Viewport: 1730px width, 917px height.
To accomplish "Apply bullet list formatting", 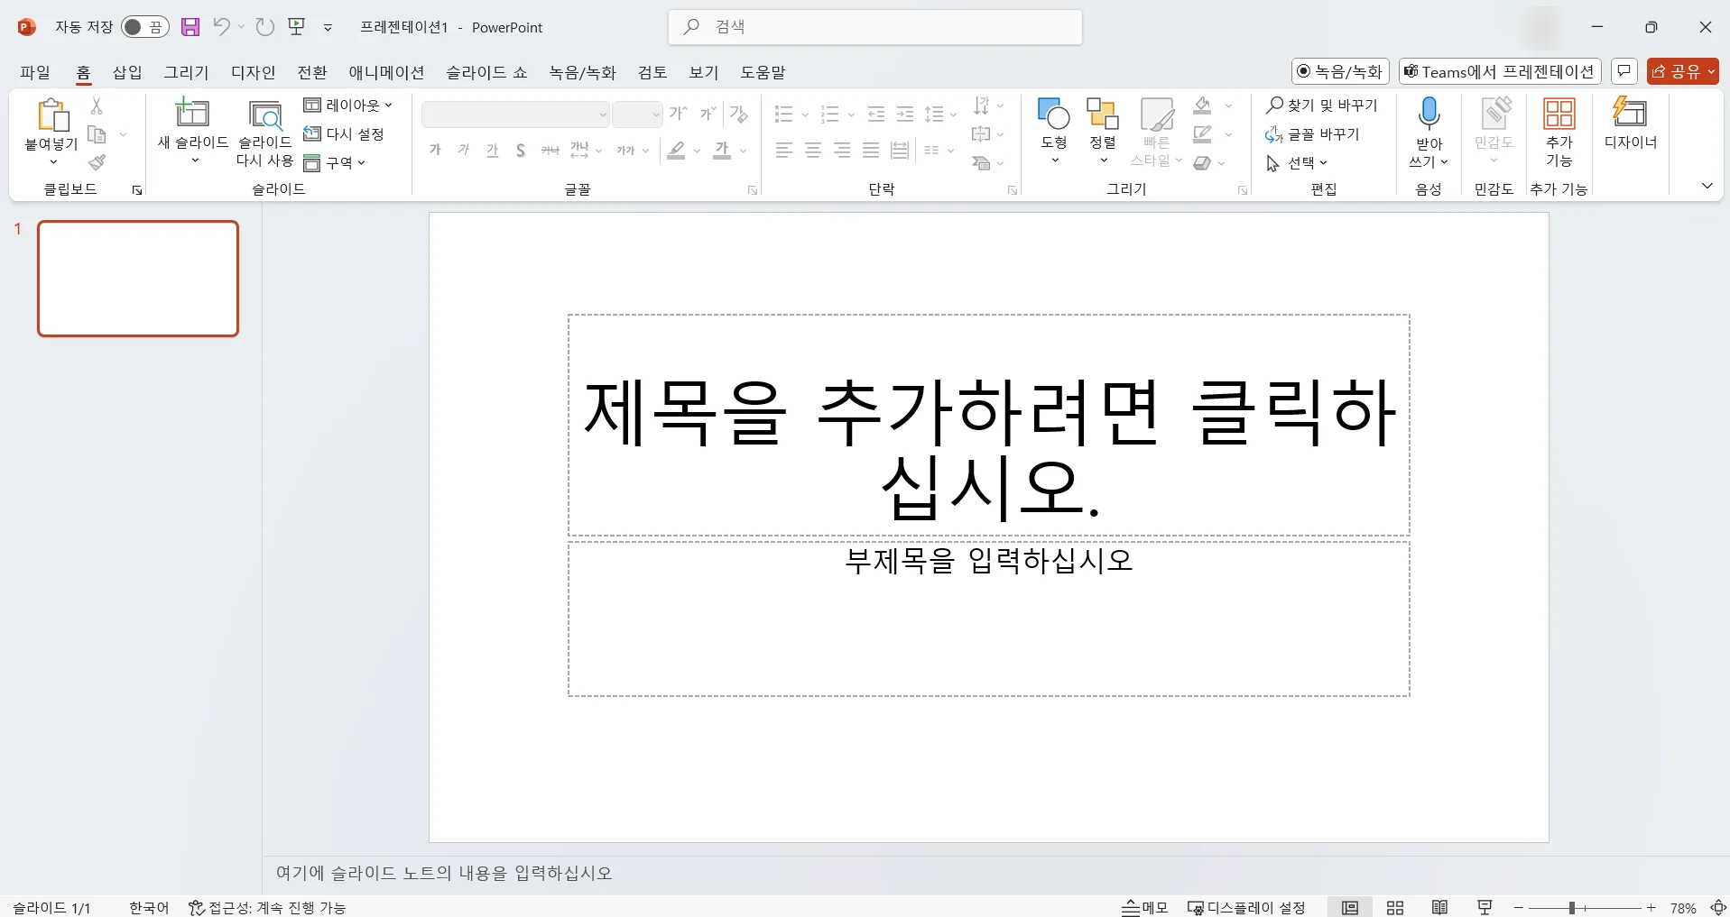I will tap(784, 115).
